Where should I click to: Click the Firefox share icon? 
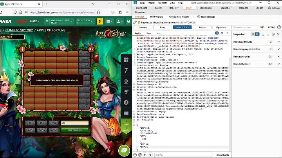click(x=120, y=12)
